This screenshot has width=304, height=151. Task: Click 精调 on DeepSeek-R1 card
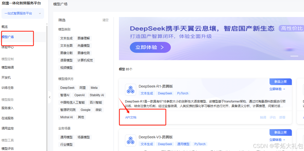(x=263, y=117)
